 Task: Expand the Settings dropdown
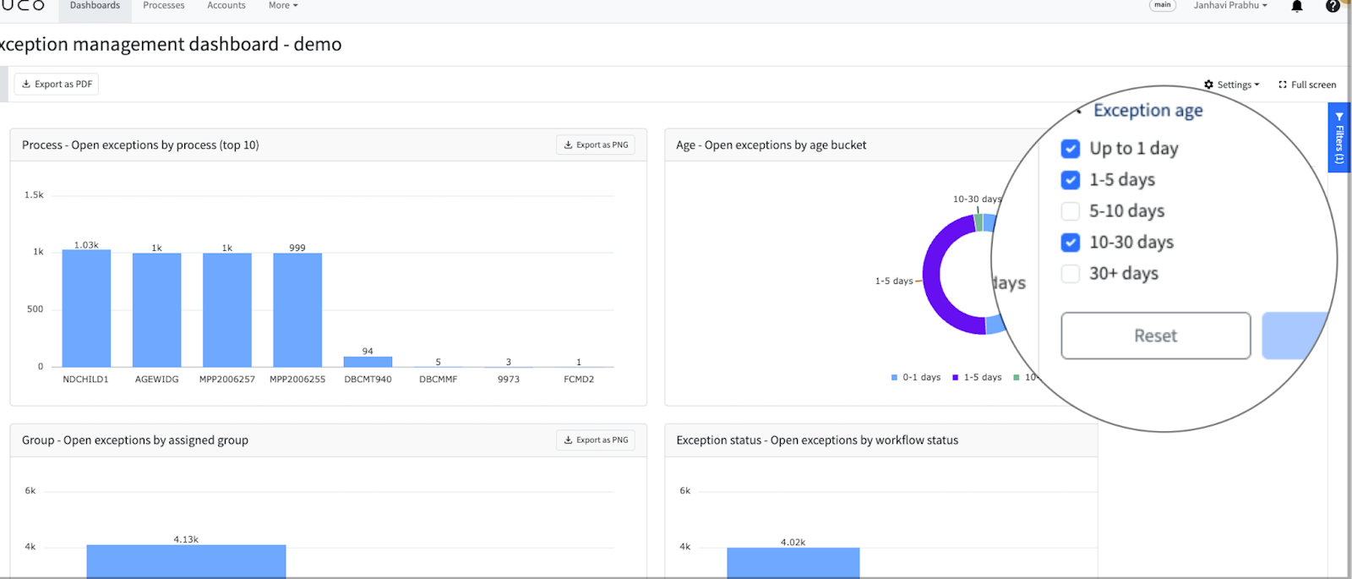(x=1232, y=85)
